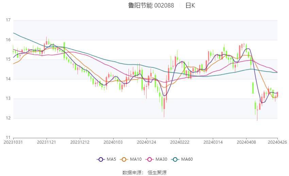Click the chart title 鲁阳节能 002088

tap(151, 5)
